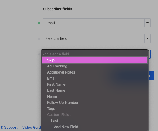Open the '& Support' link
Screen dimensions: 158x131
(x=9, y=127)
